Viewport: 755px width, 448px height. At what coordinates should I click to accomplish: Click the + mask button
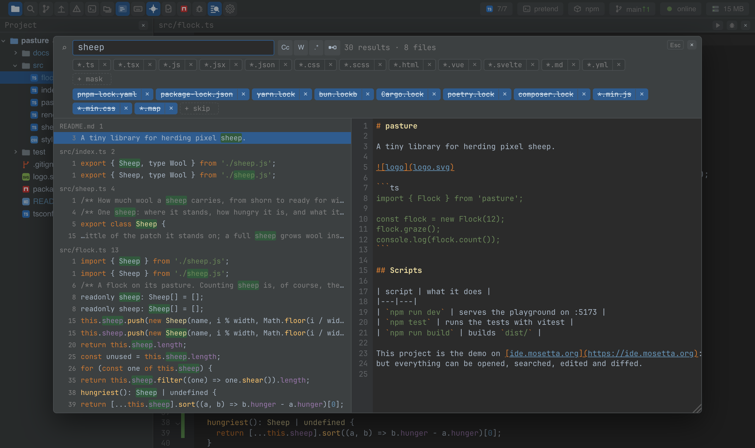pos(92,79)
